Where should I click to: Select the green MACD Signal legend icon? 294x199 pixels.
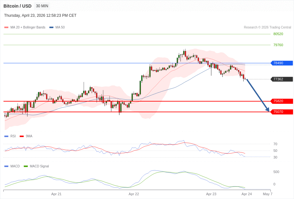[26, 166]
